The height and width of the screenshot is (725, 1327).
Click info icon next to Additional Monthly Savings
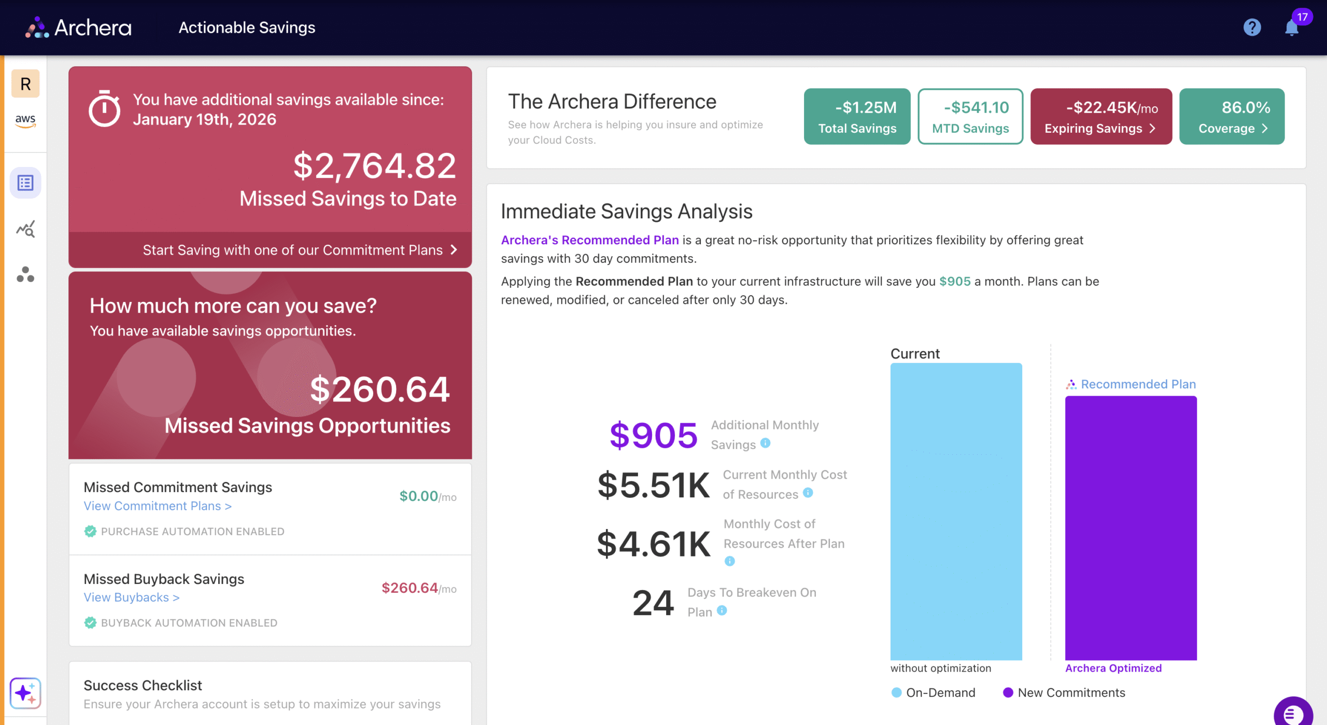click(x=765, y=443)
